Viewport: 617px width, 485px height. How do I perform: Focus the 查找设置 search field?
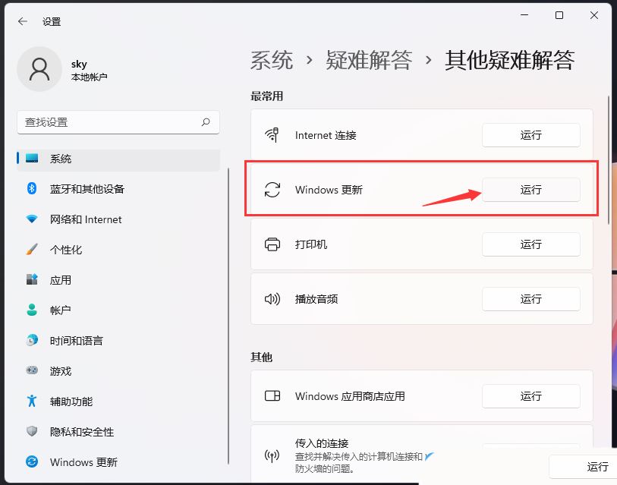118,122
